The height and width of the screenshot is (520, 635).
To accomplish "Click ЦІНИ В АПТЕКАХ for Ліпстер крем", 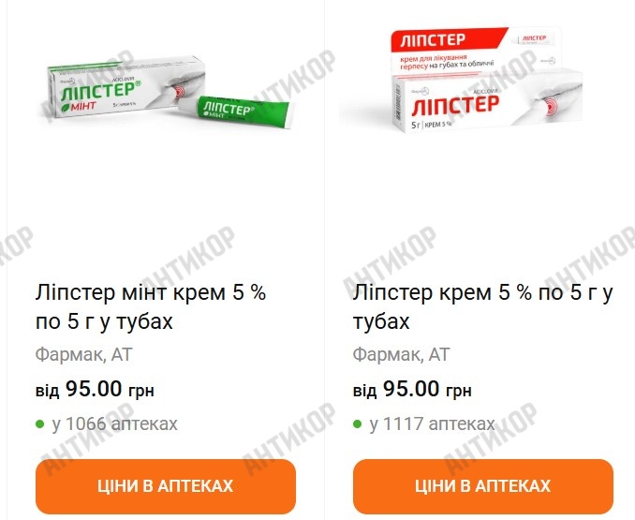I will pyautogui.click(x=483, y=486).
